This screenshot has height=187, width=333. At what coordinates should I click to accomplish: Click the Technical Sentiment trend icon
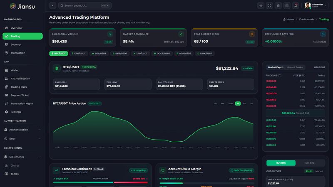[56, 170]
